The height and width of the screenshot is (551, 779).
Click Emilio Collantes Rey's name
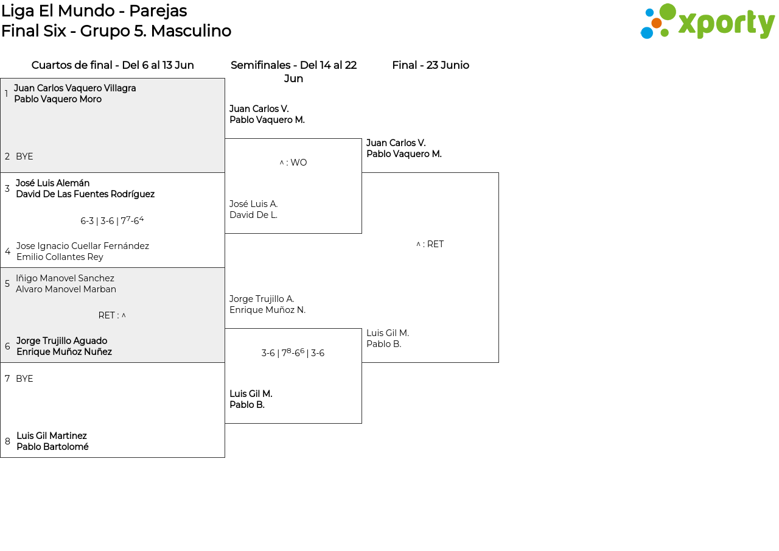(60, 257)
